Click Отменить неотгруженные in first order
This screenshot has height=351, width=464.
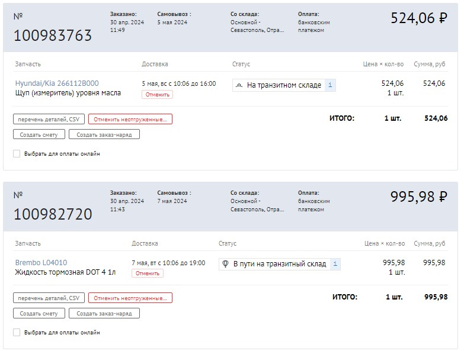[x=130, y=120]
